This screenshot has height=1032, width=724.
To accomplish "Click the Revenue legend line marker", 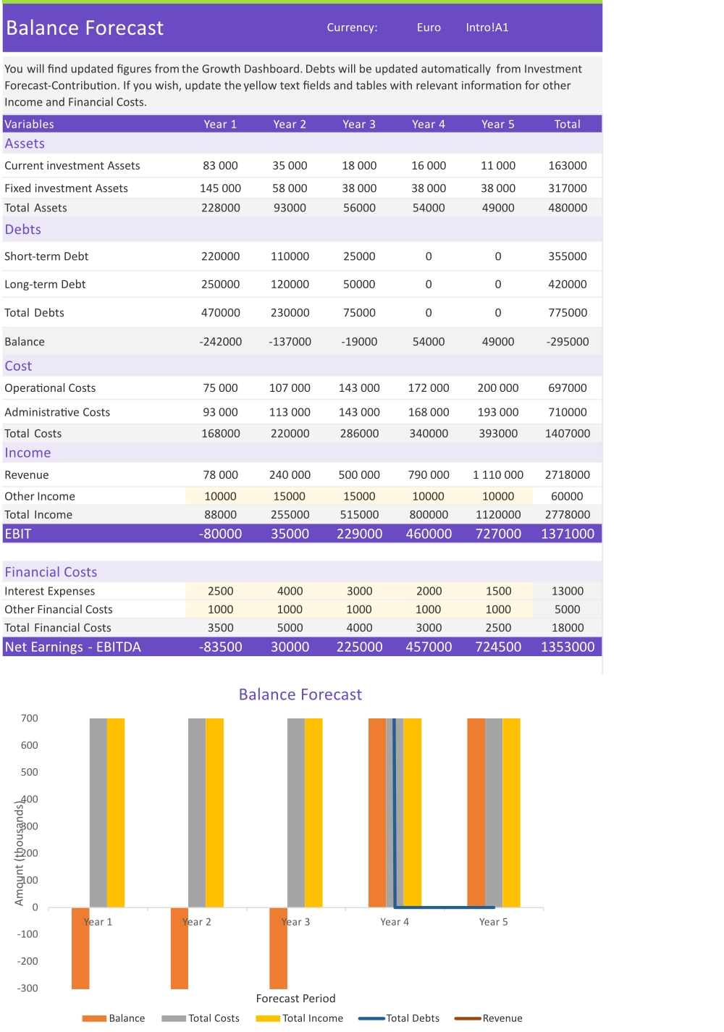I will (x=468, y=1018).
